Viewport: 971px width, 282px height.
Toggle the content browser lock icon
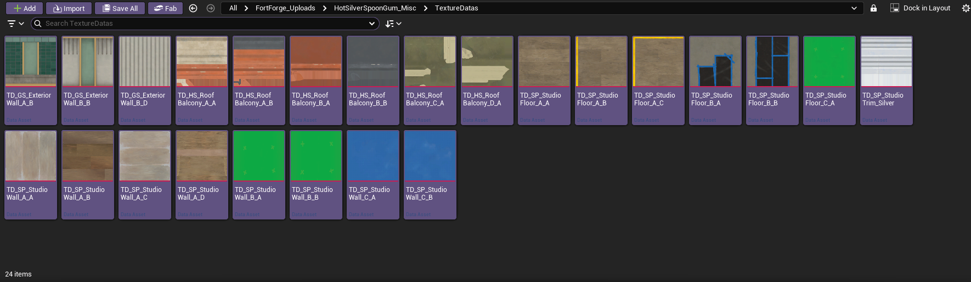click(x=873, y=8)
